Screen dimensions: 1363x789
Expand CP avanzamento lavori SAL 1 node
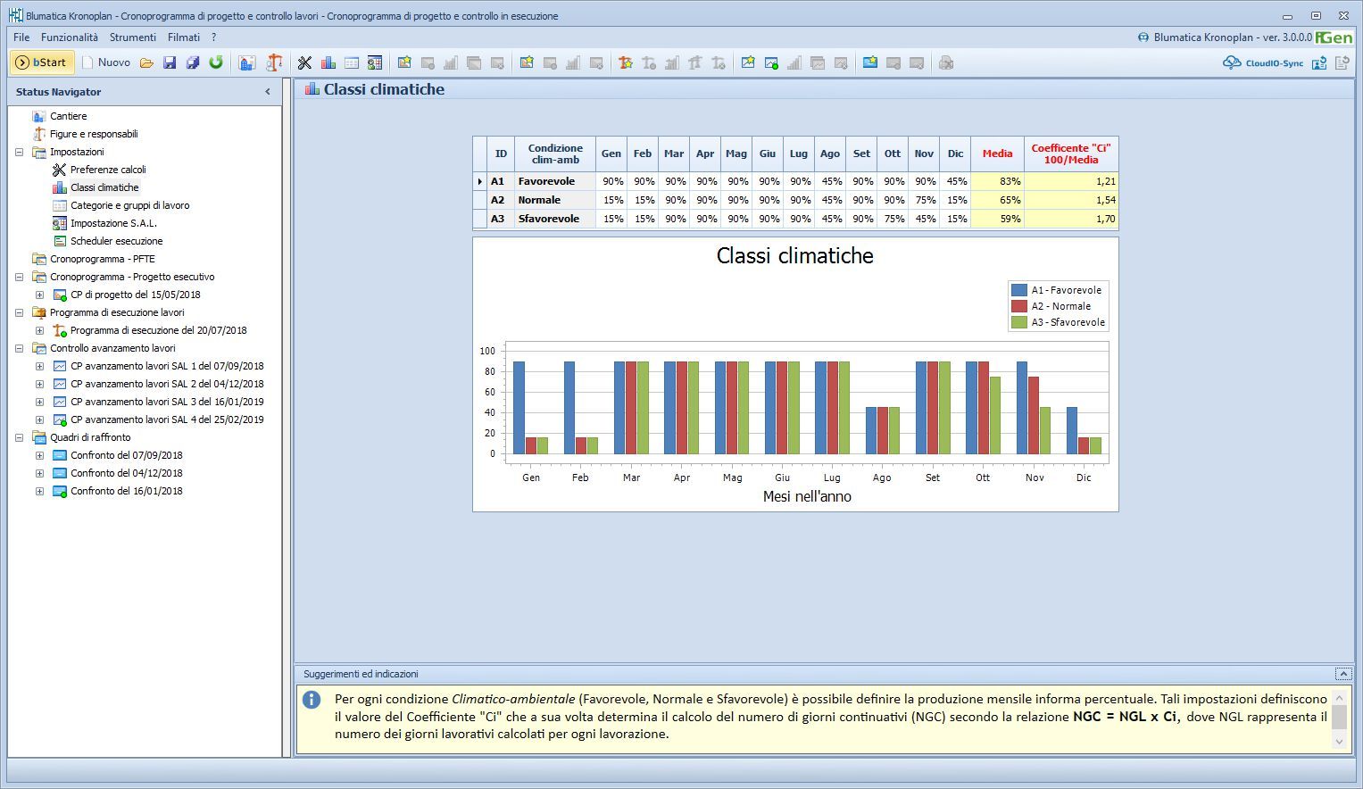pyautogui.click(x=39, y=366)
